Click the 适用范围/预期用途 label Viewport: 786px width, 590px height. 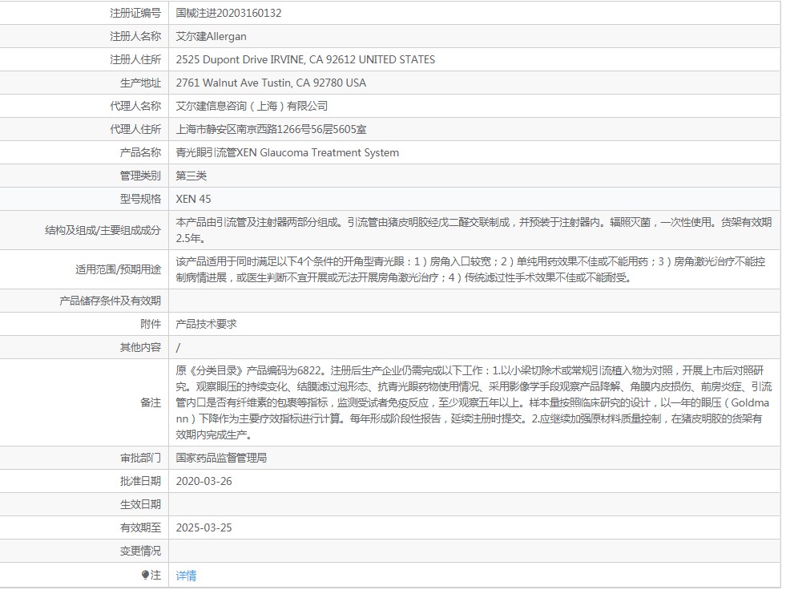tap(119, 269)
